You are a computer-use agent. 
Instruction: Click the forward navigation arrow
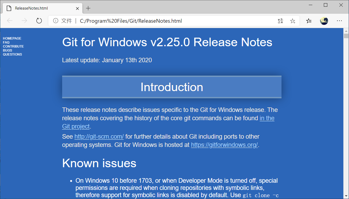click(24, 21)
